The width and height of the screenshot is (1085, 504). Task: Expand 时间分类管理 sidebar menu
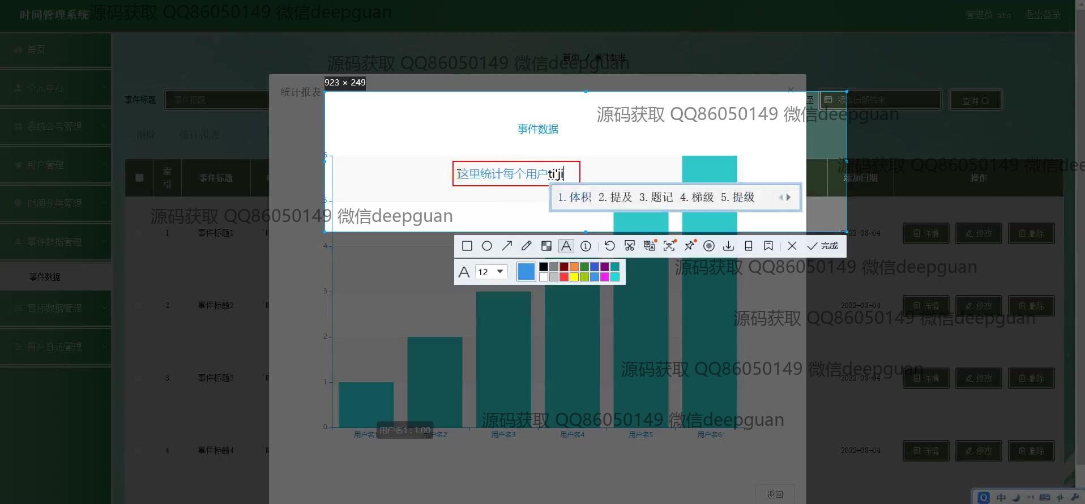tap(55, 204)
